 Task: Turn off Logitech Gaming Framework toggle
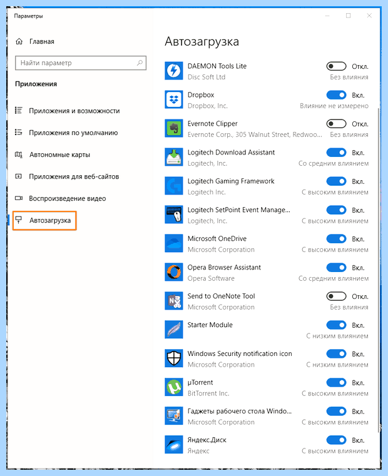pyautogui.click(x=336, y=181)
